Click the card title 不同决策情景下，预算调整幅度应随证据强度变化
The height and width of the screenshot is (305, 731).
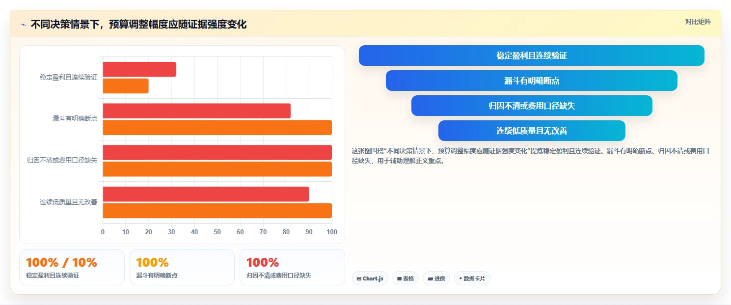(138, 25)
